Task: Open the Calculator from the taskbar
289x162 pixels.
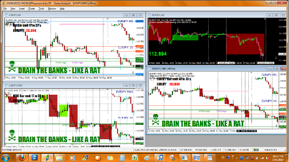Action: (x=122, y=158)
